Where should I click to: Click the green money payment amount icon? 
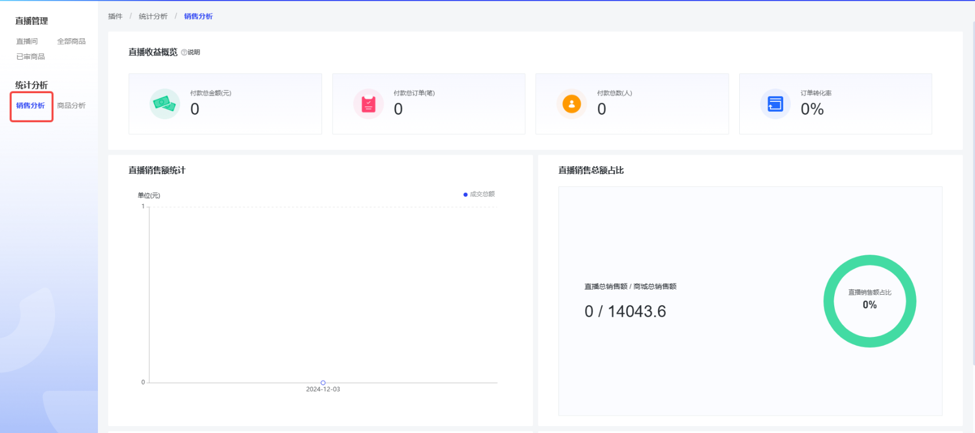tap(165, 104)
